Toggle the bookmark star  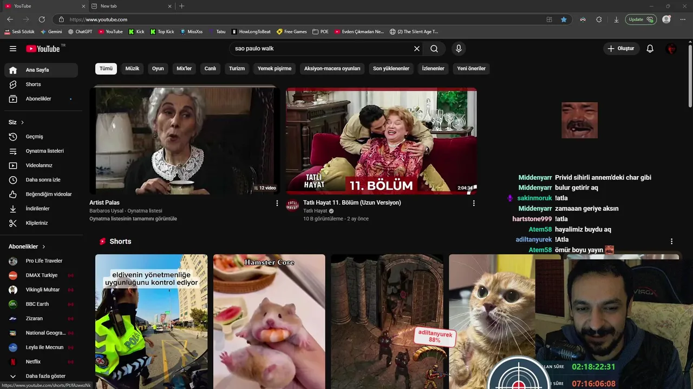(x=564, y=19)
